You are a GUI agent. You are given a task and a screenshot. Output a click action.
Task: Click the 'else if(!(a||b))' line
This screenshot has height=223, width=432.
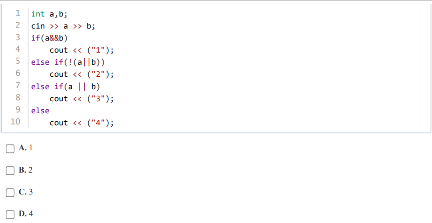point(68,62)
